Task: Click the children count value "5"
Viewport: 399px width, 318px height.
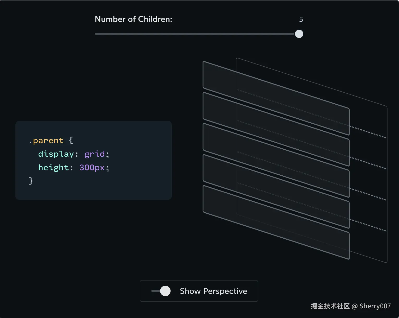Action: (x=301, y=20)
